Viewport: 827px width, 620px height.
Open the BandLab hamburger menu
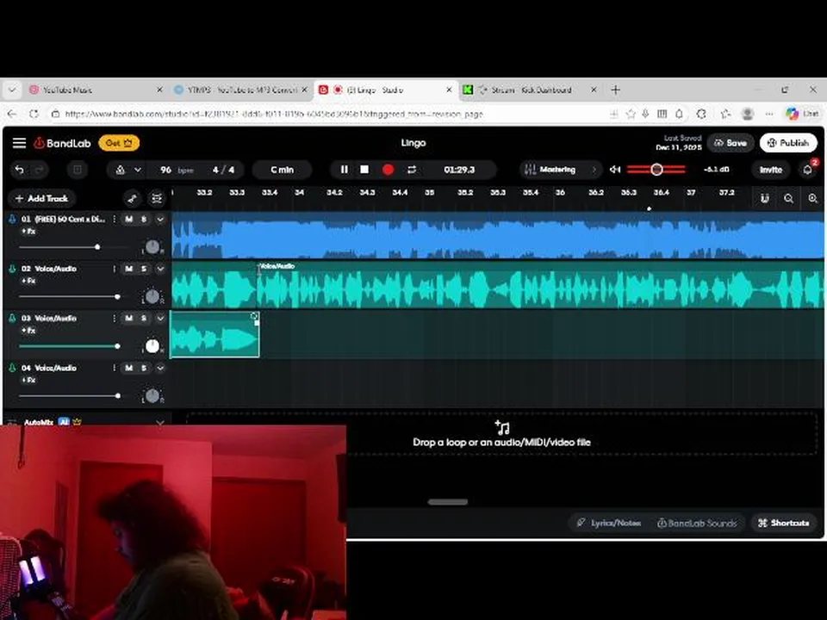[x=20, y=143]
